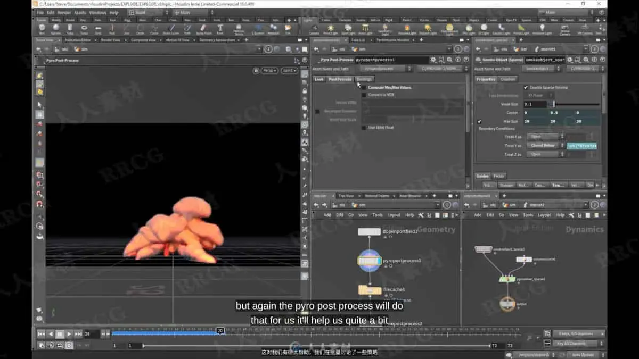This screenshot has height=359, width=639.
Task: Open gear menu for smokeobject_sparse parameters
Action: 569,60
